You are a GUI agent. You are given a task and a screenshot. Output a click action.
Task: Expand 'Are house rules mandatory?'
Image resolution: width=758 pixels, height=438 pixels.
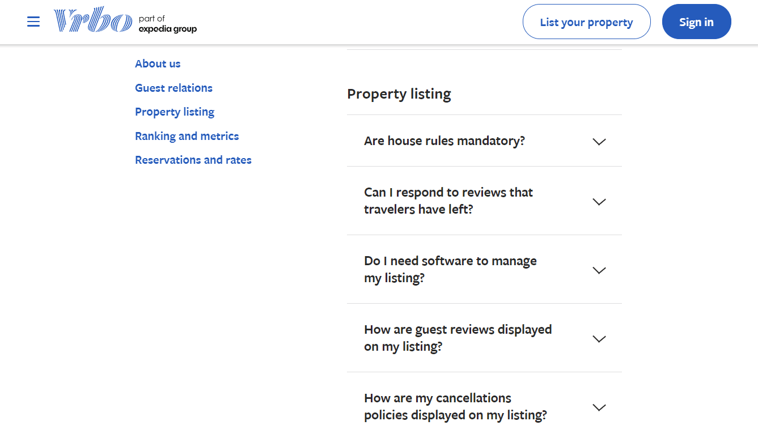pos(444,141)
